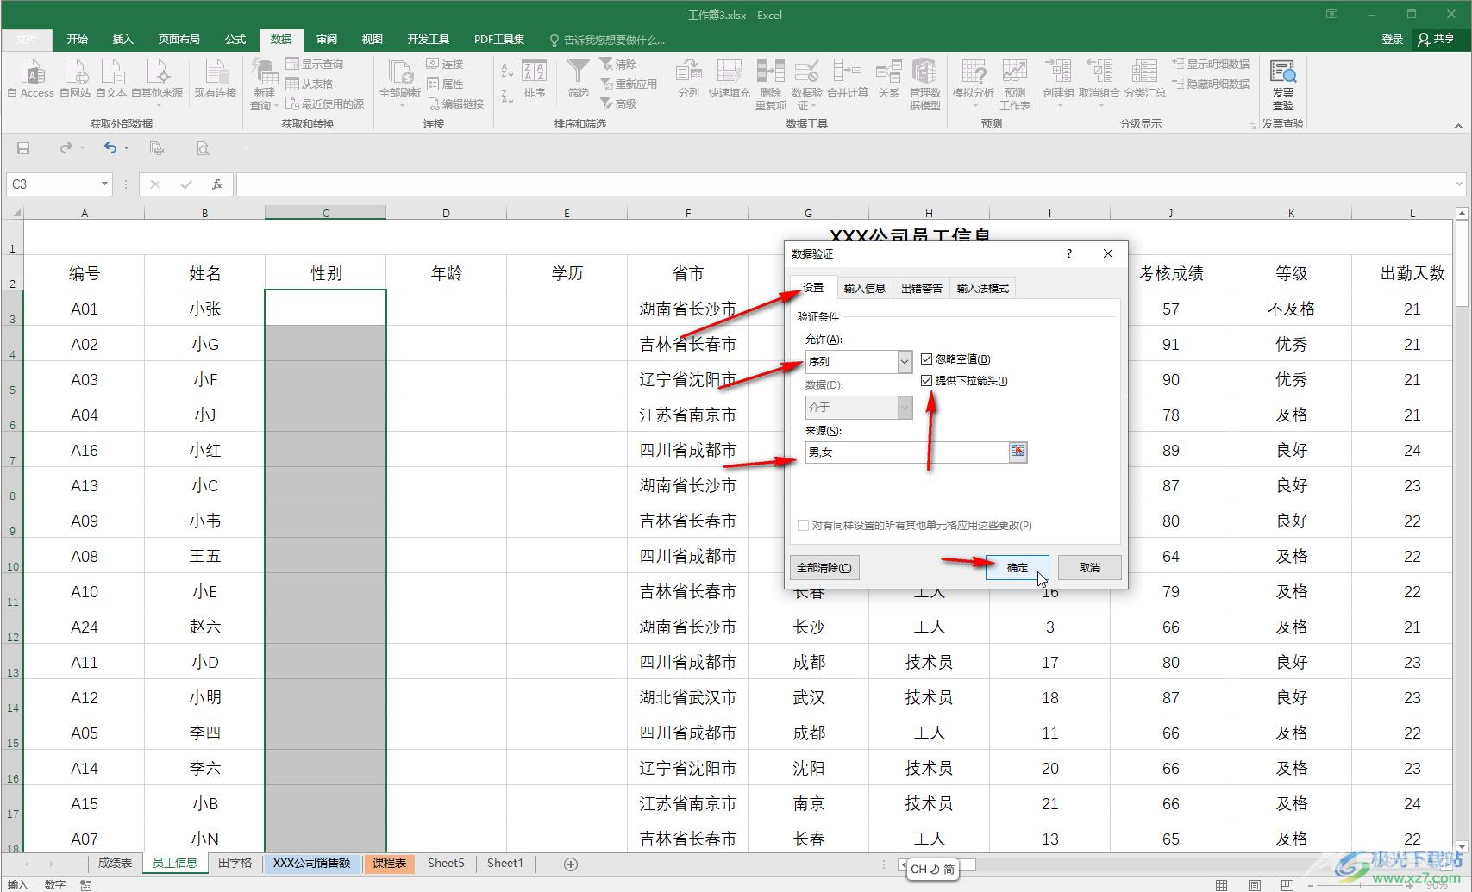This screenshot has width=1472, height=892.
Task: Click the 全部清除 button
Action: tap(824, 567)
